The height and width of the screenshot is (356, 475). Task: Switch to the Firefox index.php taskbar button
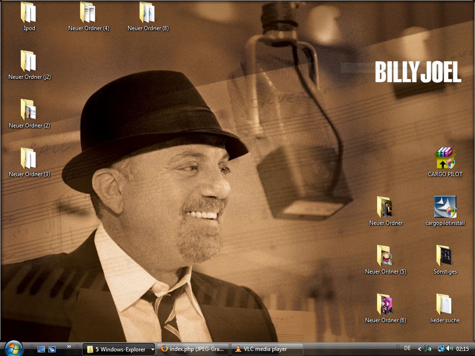[x=193, y=350]
